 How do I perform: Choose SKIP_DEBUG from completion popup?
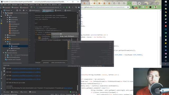(91, 46)
